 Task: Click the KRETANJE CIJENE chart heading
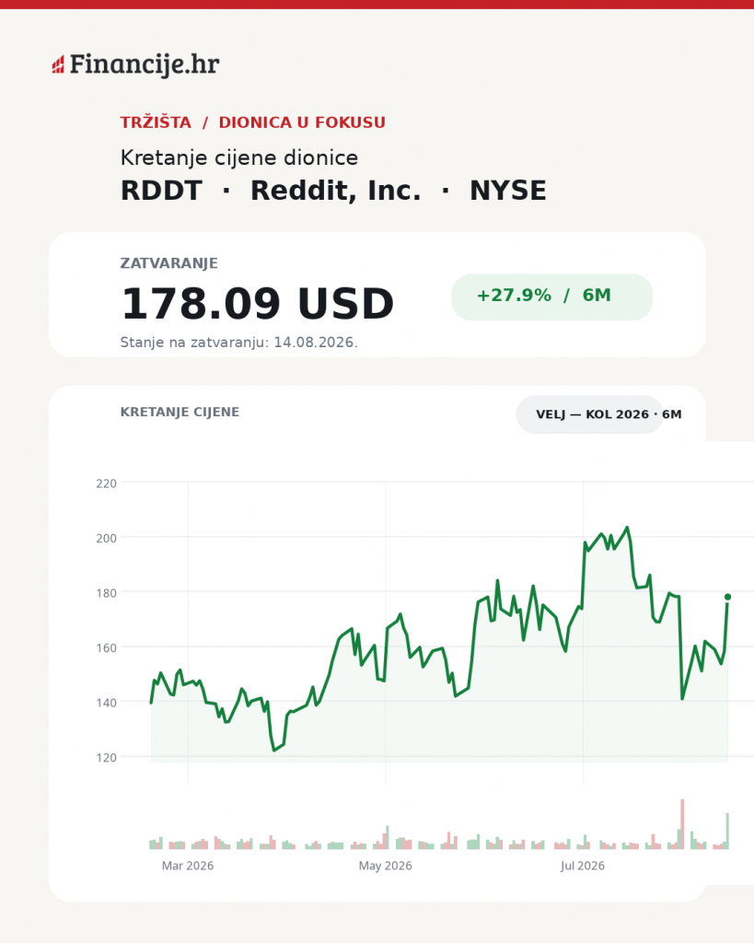[180, 412]
